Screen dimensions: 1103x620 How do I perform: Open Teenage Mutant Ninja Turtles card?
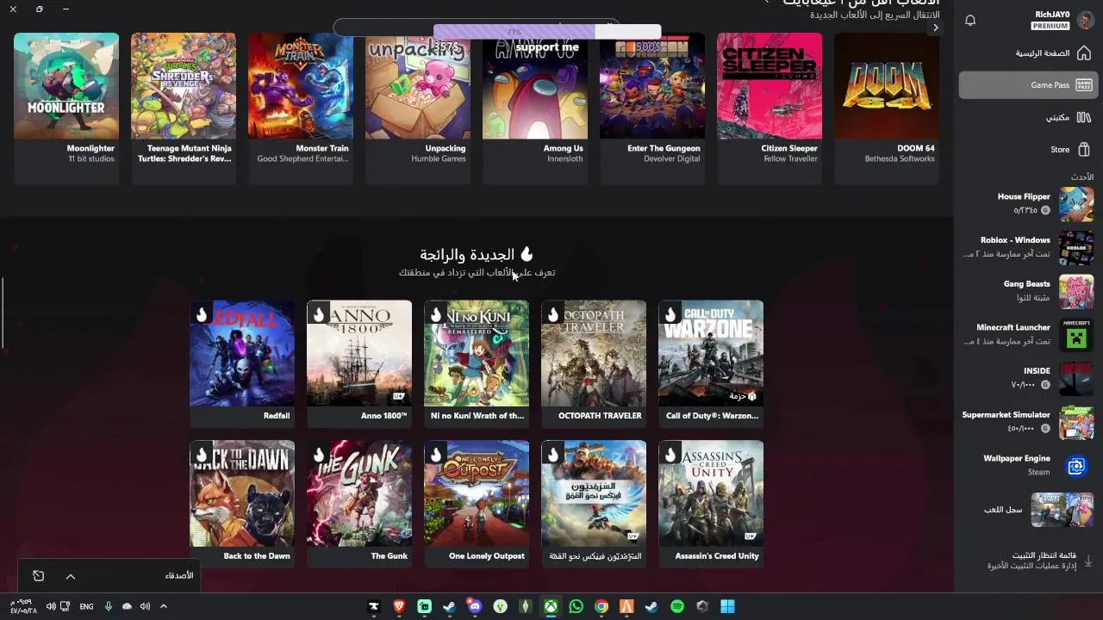pos(184,108)
